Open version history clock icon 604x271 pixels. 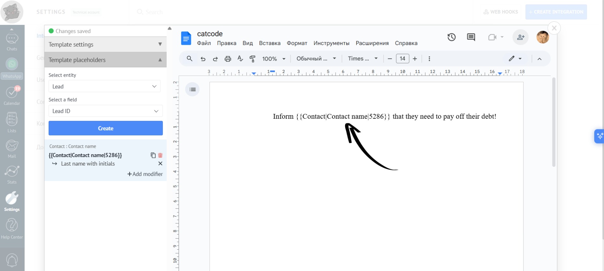451,37
